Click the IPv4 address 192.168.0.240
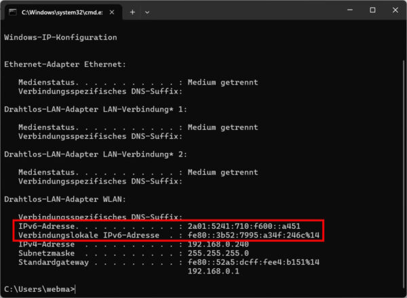Image resolution: width=407 pixels, height=298 pixels. [x=218, y=243]
